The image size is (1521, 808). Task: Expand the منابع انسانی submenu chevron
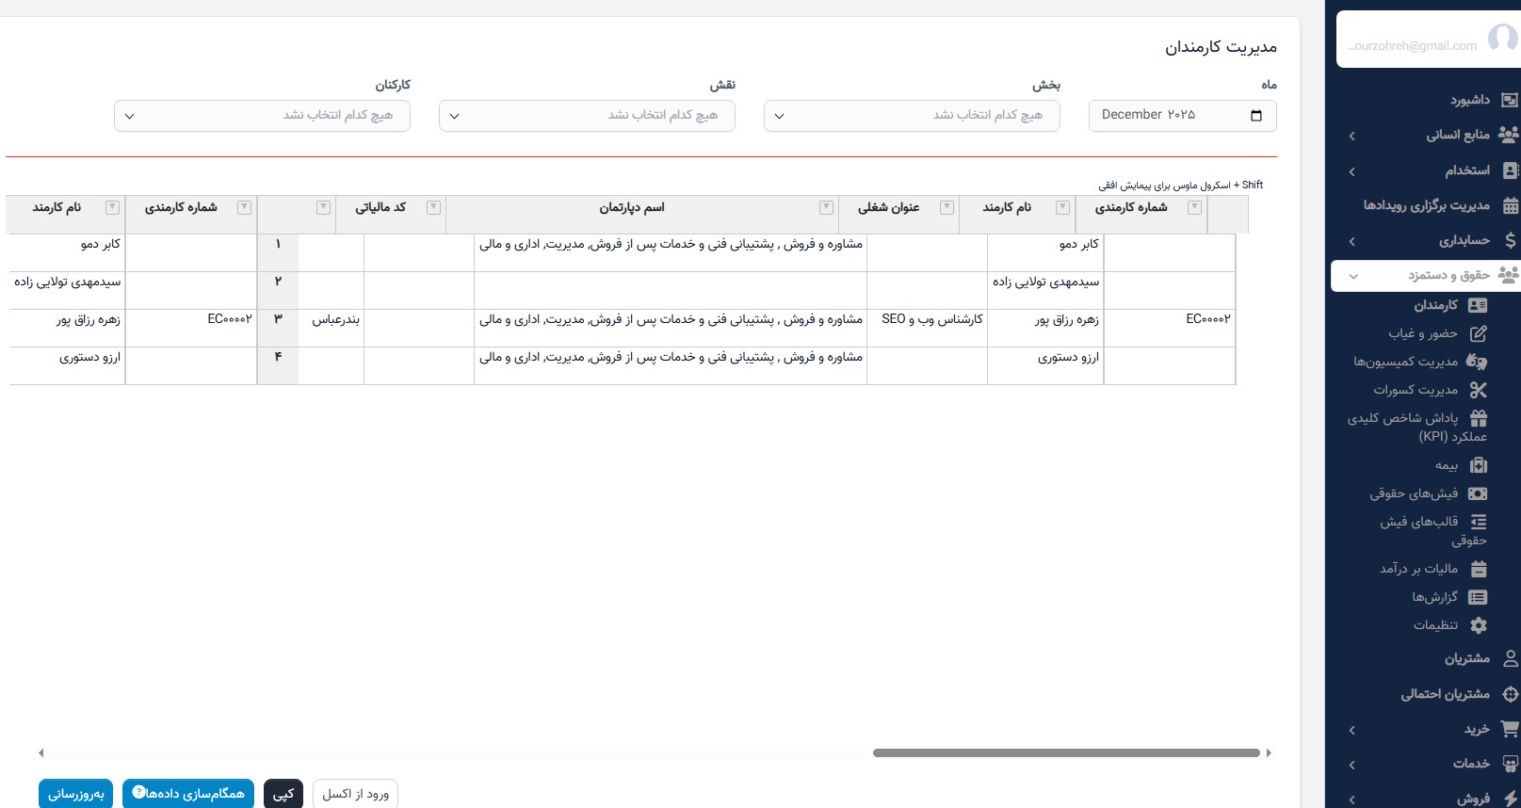(1352, 136)
